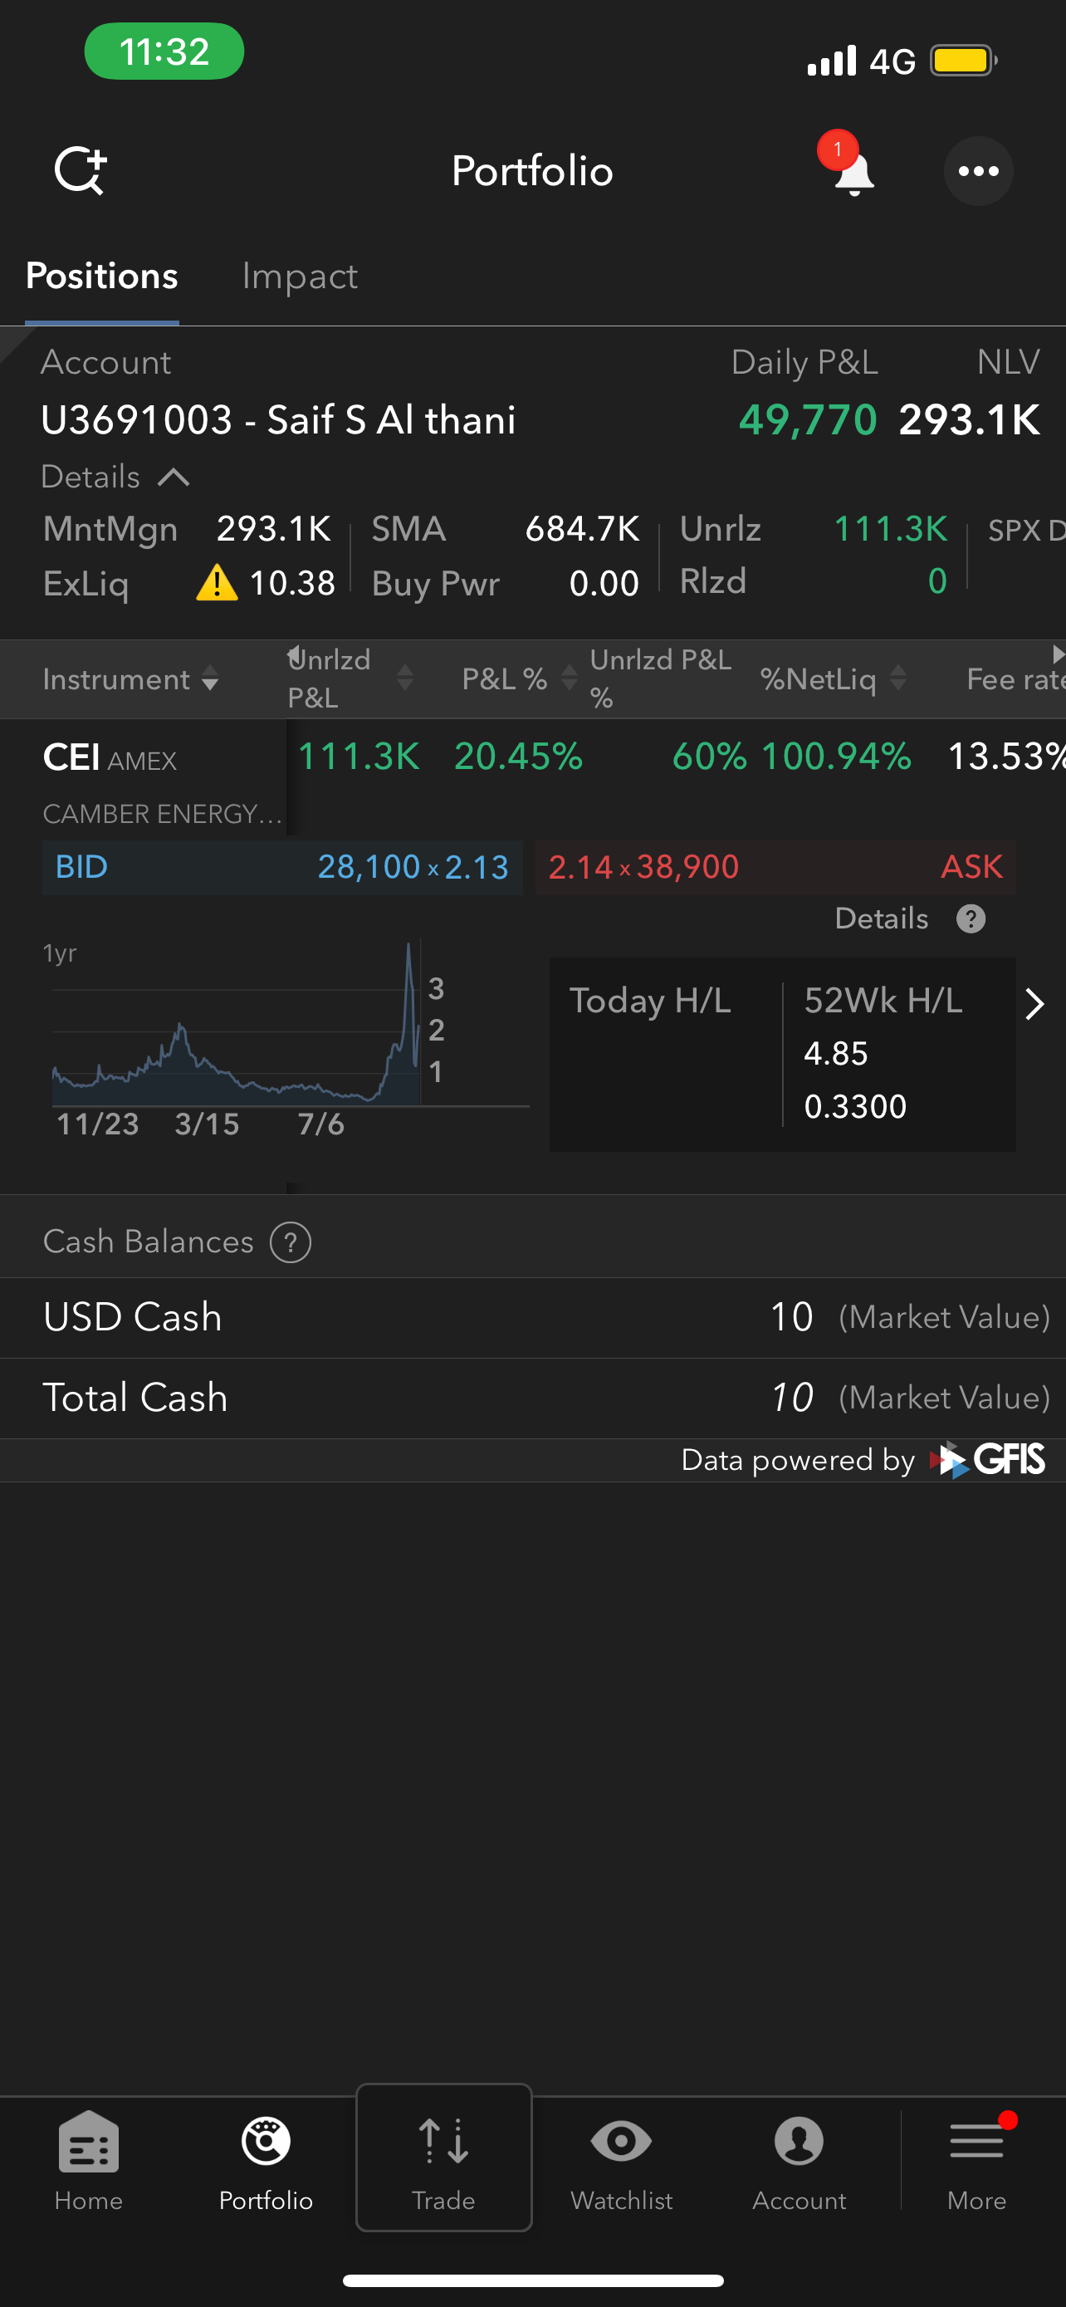Tap the help icon beside quote Details
1066x2307 pixels.
[x=971, y=918]
